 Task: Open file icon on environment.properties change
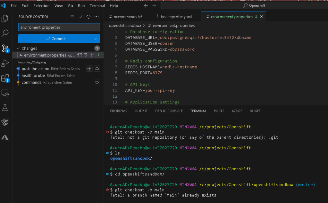[80, 55]
